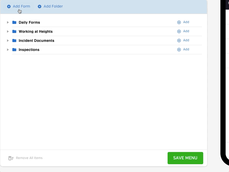Click Add text for Daily Forms
Image resolution: width=229 pixels, height=172 pixels.
point(186,22)
